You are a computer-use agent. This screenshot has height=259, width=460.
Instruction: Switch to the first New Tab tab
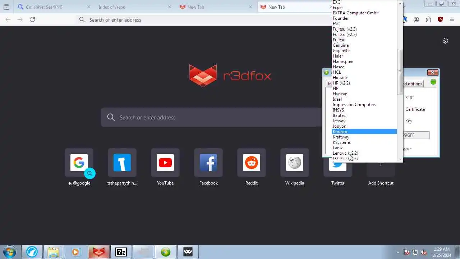click(216, 7)
